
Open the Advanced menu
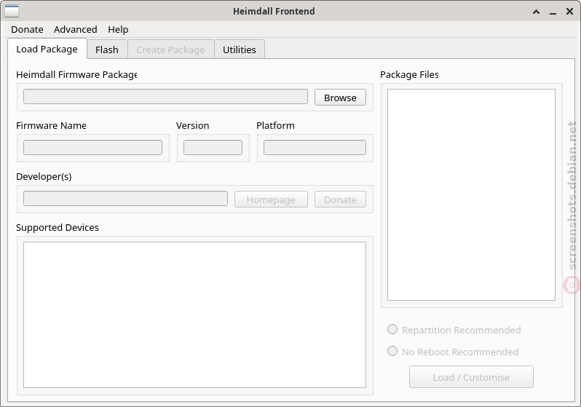pos(76,29)
